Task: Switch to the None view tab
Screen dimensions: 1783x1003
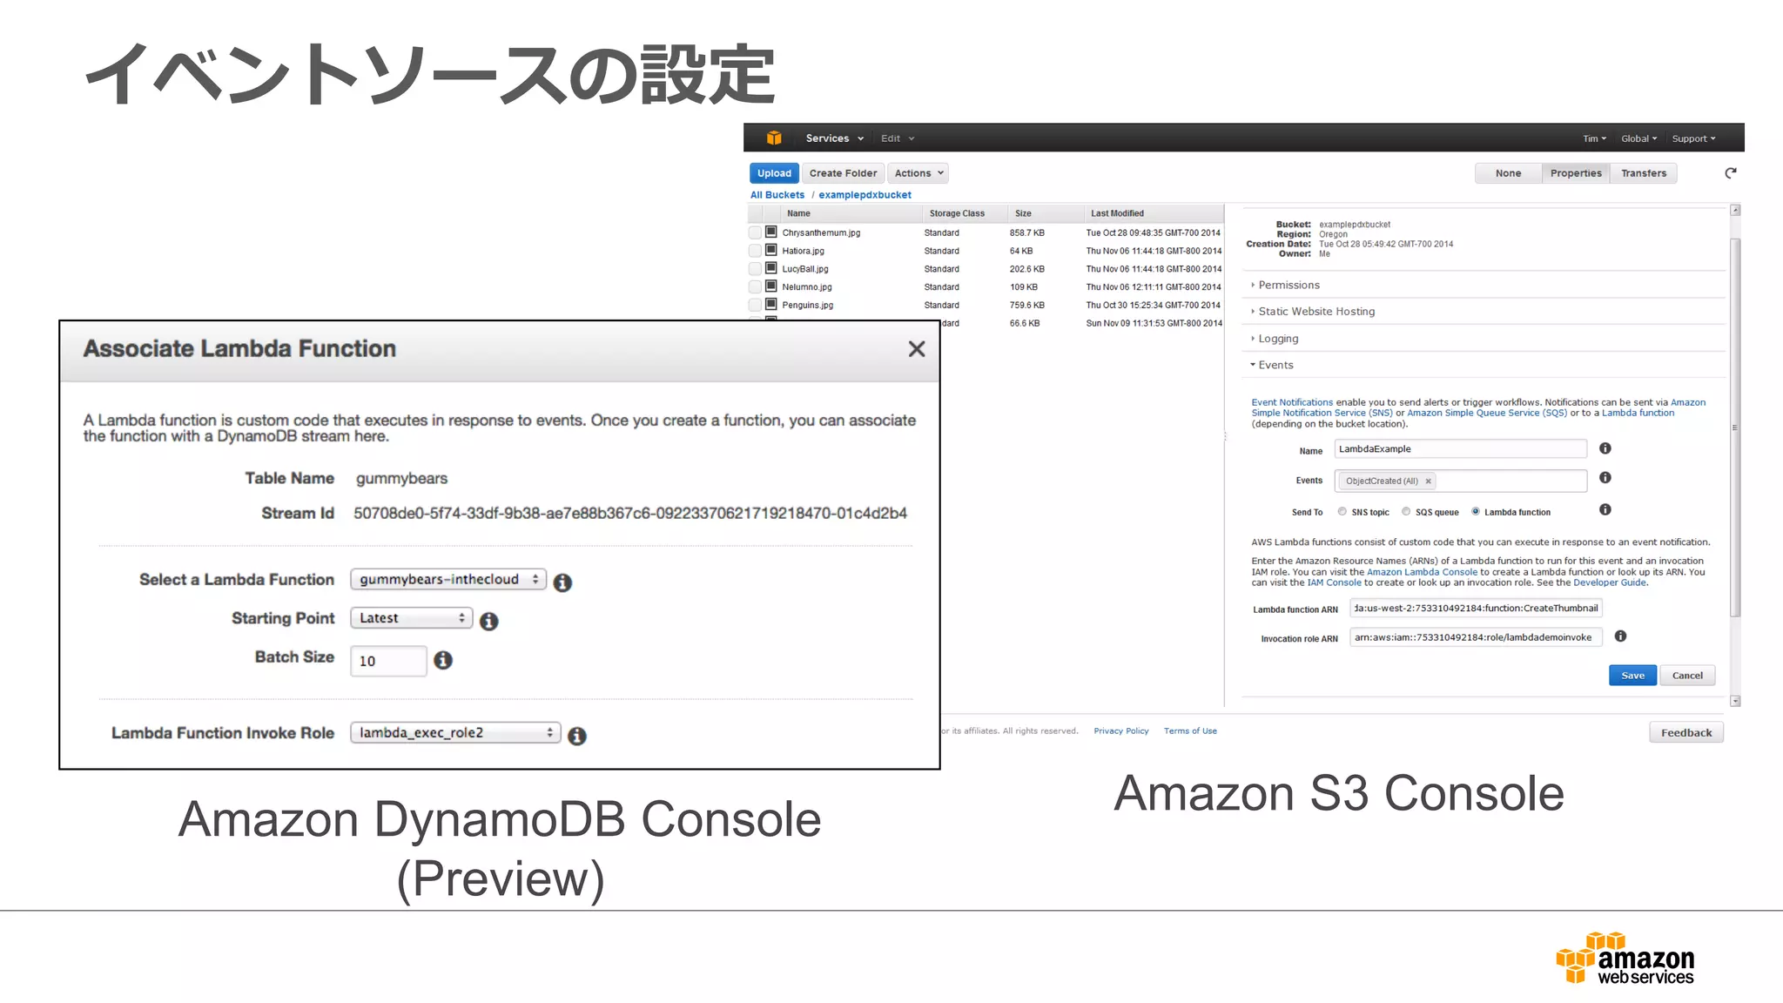Action: [1508, 173]
